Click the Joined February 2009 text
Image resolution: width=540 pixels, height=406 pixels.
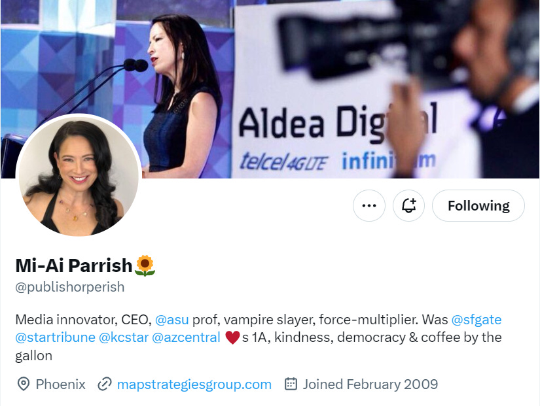370,384
